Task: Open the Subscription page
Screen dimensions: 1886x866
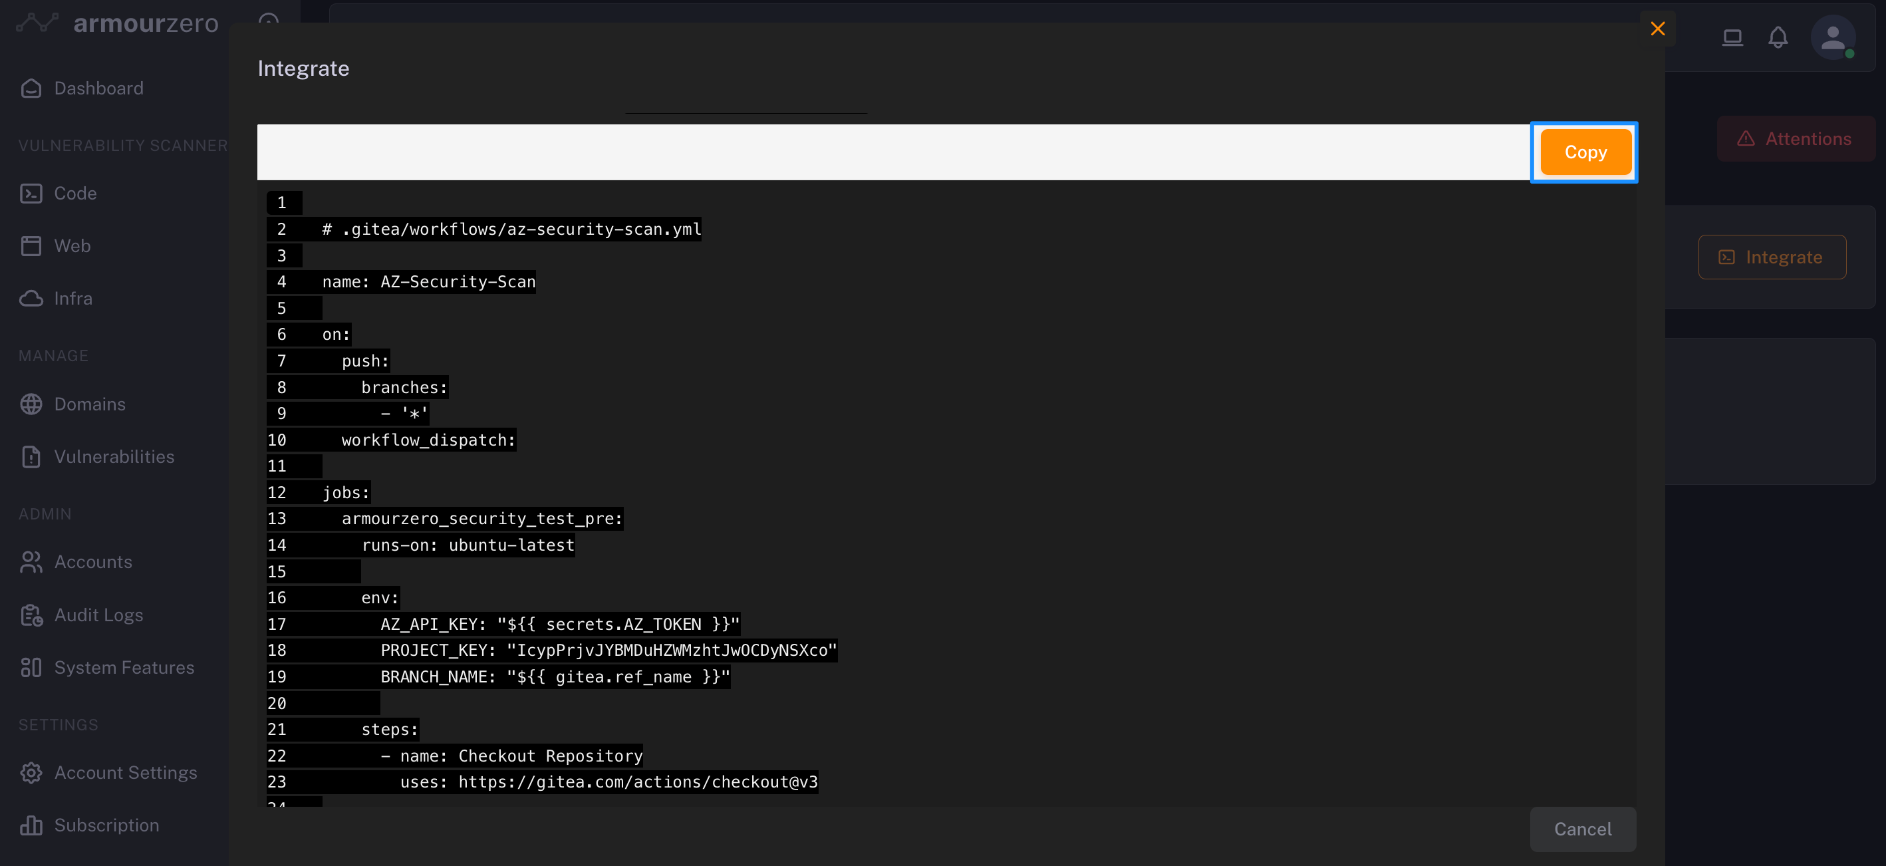Action: pyautogui.click(x=106, y=825)
